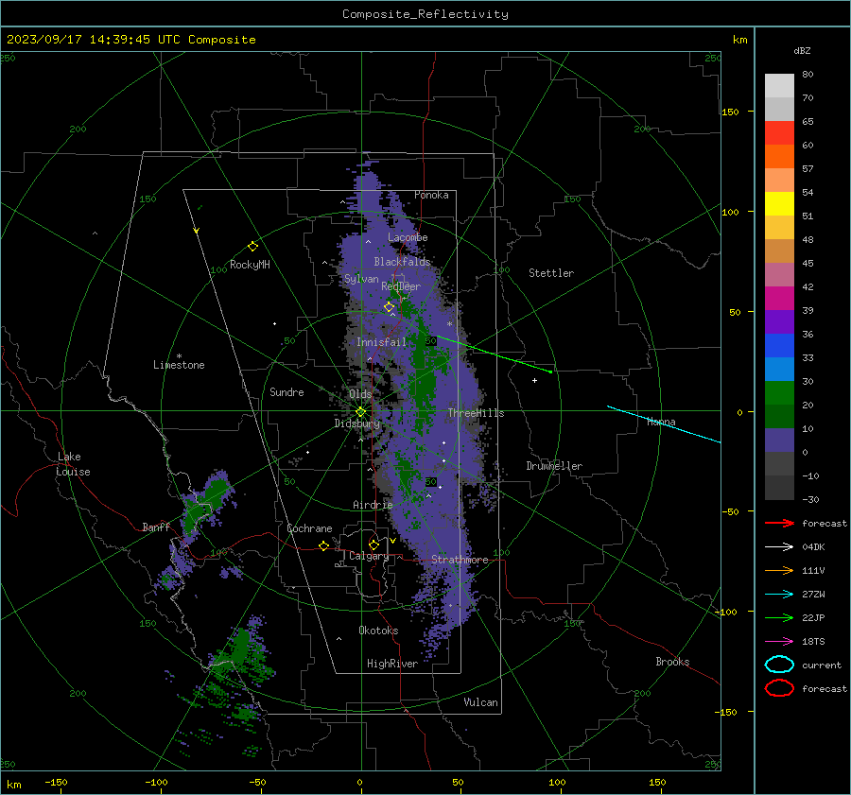Screen dimensions: 851x795
Task: Click the yellow radar site marker at Didsbury
Action: click(x=360, y=412)
